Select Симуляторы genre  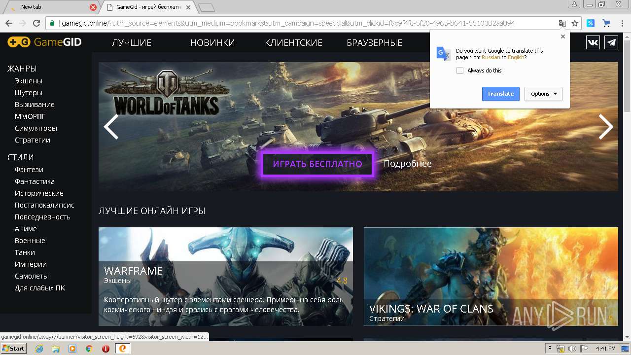point(36,128)
